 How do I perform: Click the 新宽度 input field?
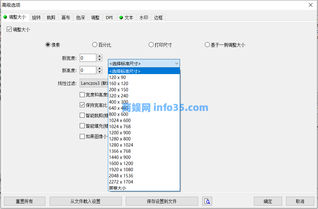tap(88, 58)
